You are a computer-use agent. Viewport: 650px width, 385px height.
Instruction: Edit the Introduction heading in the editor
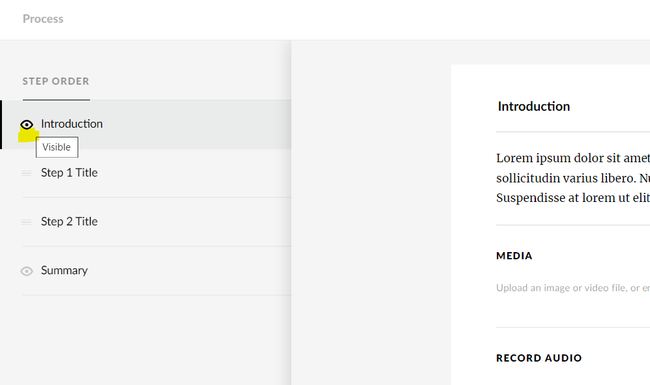(533, 106)
